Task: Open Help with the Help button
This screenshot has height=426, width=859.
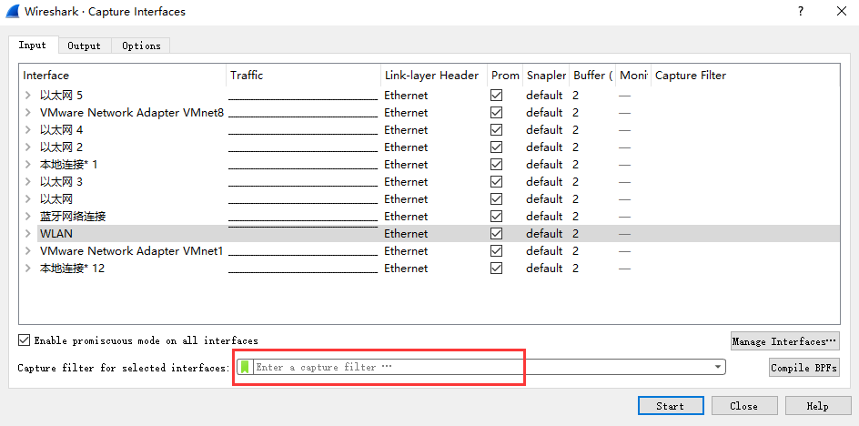Action: click(817, 406)
